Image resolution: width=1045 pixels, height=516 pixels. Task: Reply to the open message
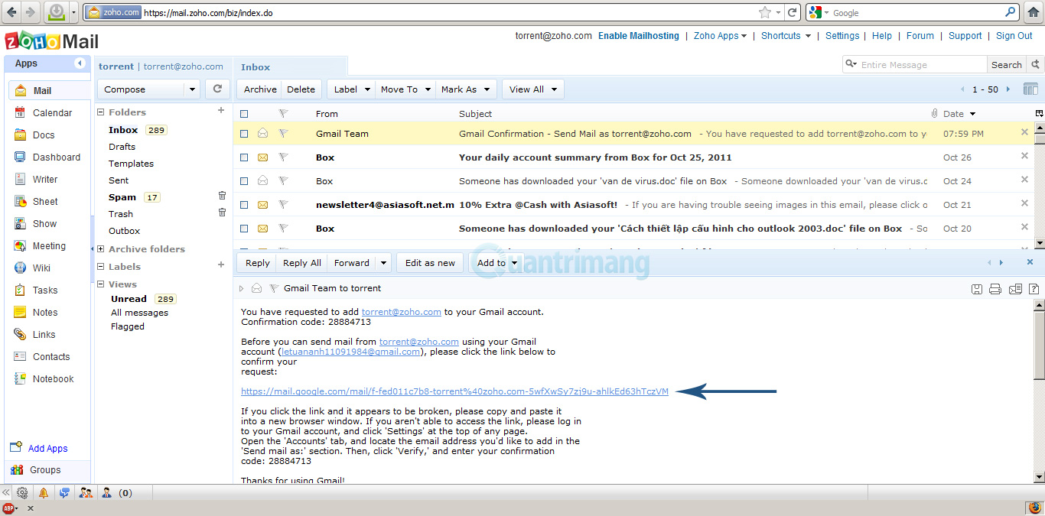point(256,262)
